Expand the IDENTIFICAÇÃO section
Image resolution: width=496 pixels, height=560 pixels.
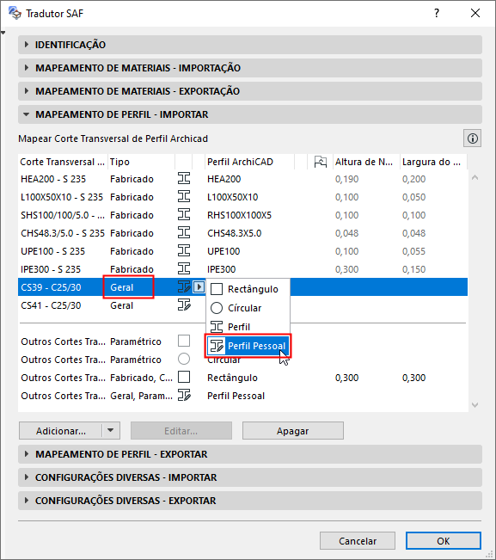point(250,45)
